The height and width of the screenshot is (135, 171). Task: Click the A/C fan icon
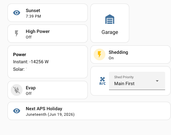(102, 81)
